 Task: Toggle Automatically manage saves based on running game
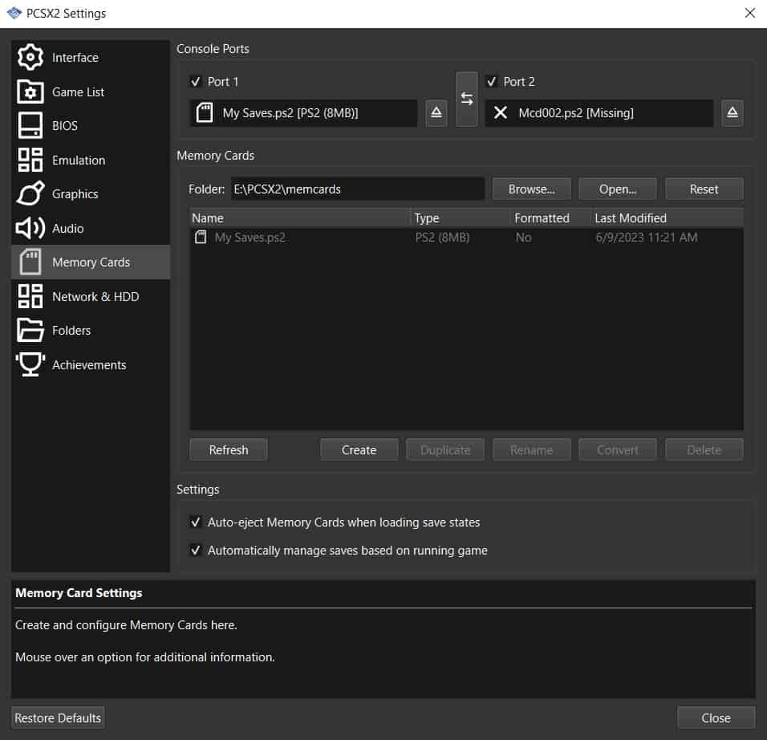pyautogui.click(x=196, y=551)
